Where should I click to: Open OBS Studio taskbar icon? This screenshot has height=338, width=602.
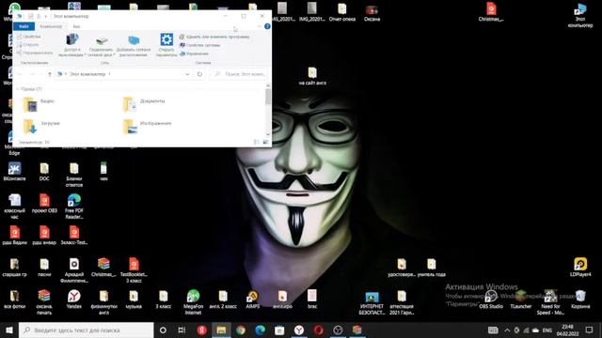(x=338, y=330)
